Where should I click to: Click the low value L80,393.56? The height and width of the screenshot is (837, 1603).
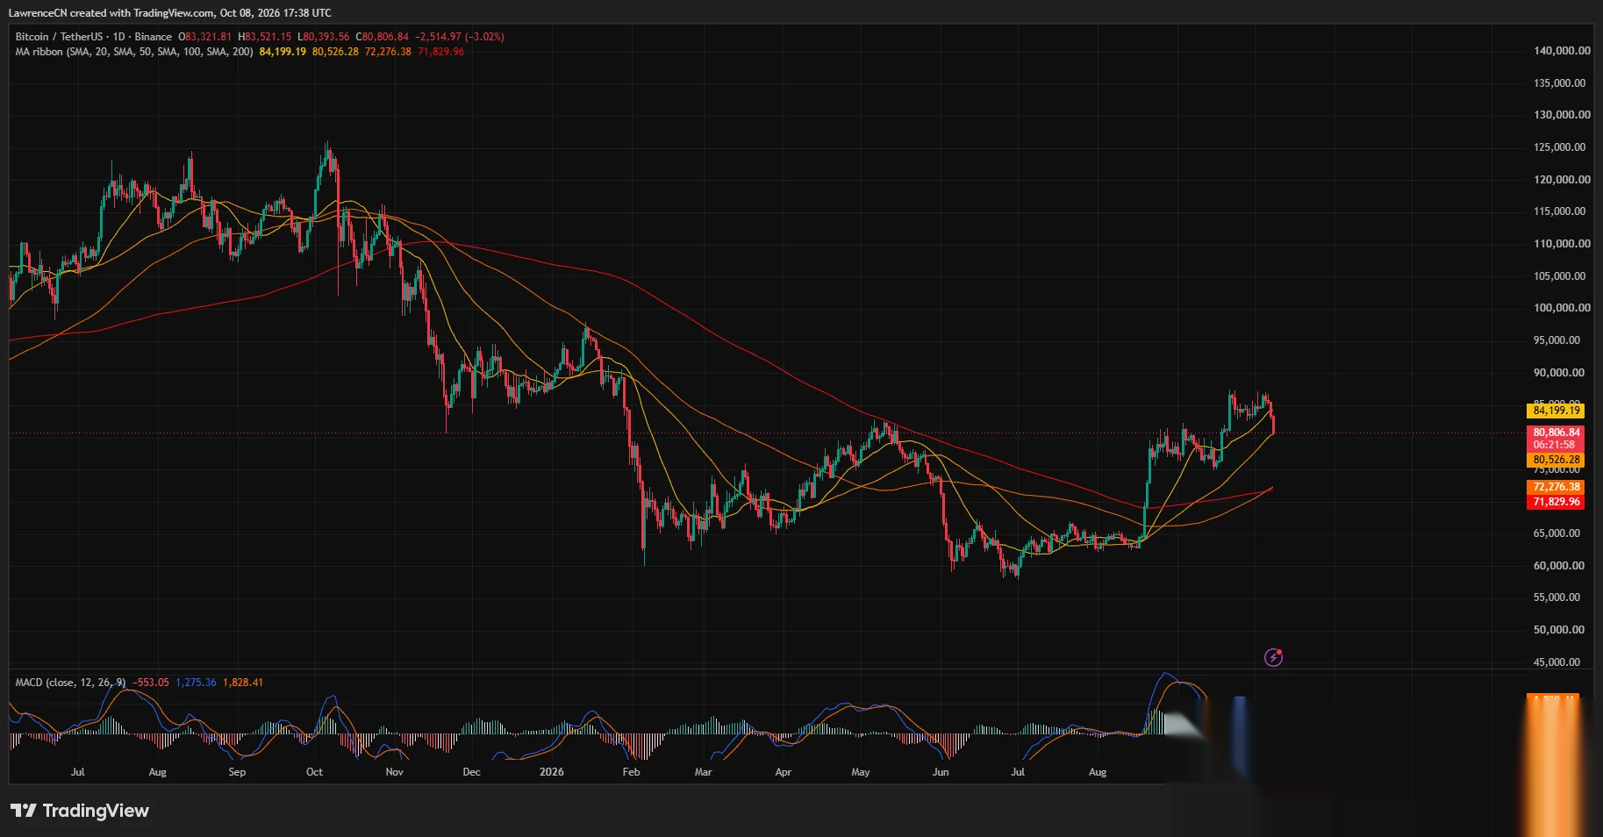pyautogui.click(x=323, y=37)
